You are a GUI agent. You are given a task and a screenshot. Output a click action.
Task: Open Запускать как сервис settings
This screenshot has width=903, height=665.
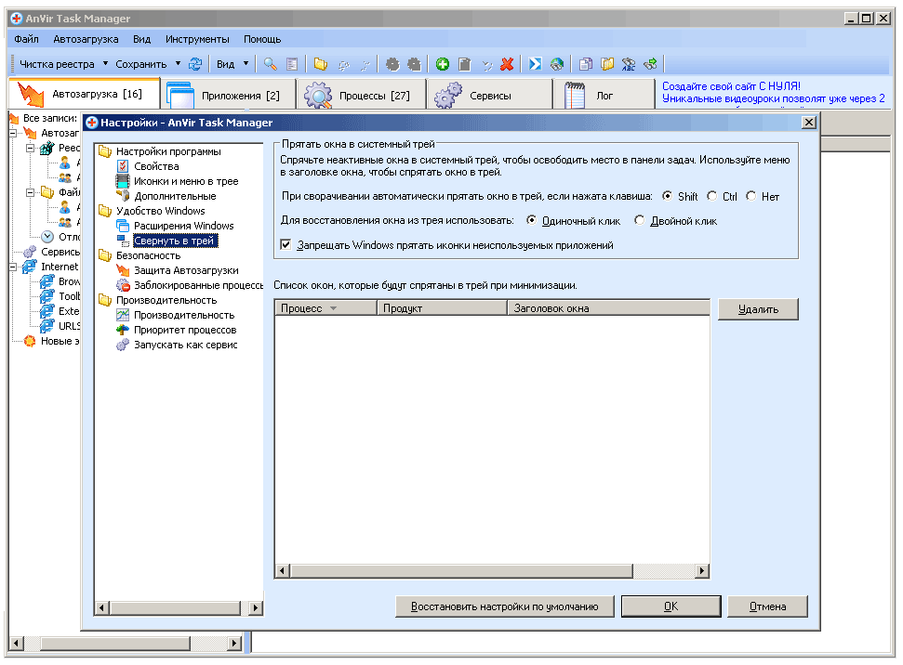coord(185,345)
